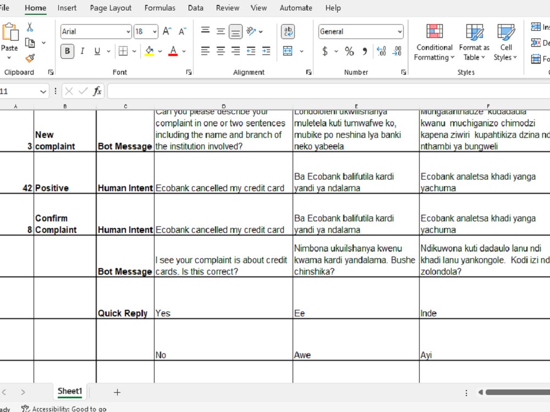This screenshot has height=412, width=550.
Task: Expand font color dropdown arrow
Action: tap(184, 52)
